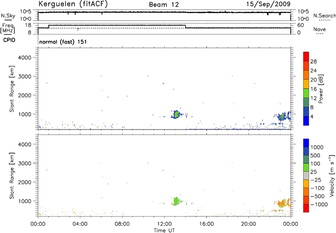Click the 4 label on Power colorbar
Image resolution: width=336 pixels, height=233 pixels.
click(x=312, y=116)
